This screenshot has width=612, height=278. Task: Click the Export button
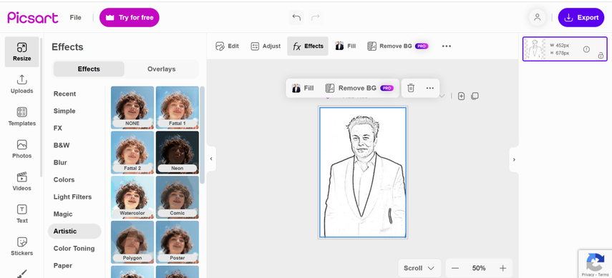[x=581, y=18]
